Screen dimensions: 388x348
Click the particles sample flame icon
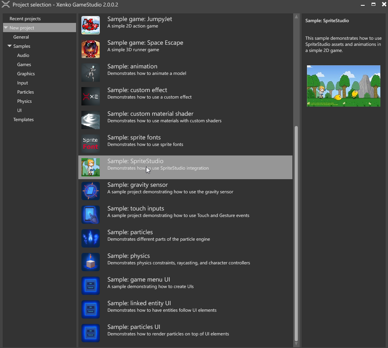91,238
